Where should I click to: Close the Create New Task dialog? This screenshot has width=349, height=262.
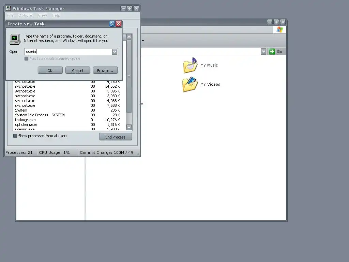click(119, 24)
